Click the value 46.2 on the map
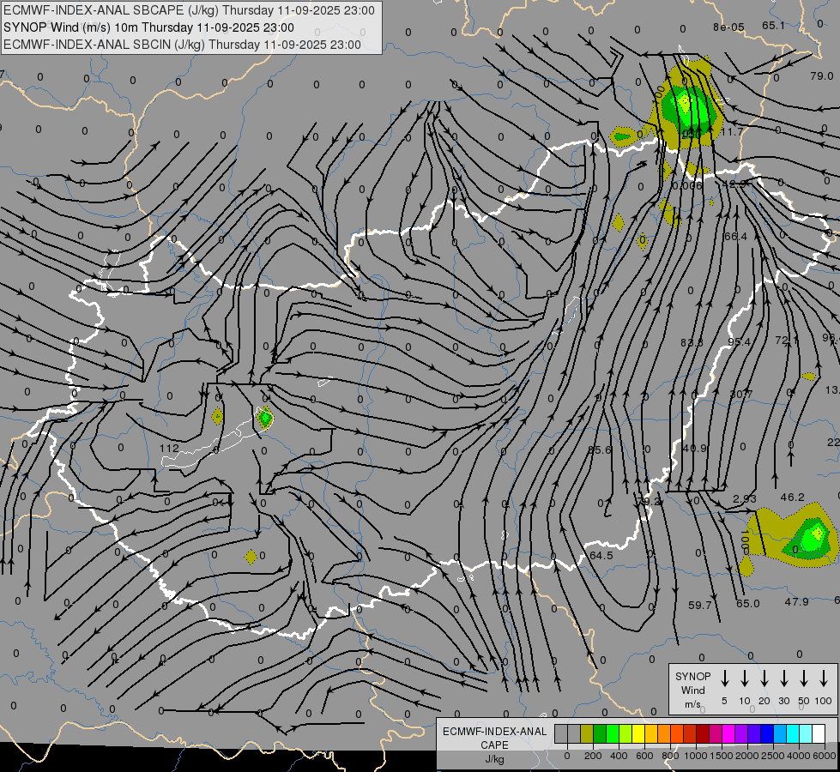The height and width of the screenshot is (772, 840). coord(792,498)
